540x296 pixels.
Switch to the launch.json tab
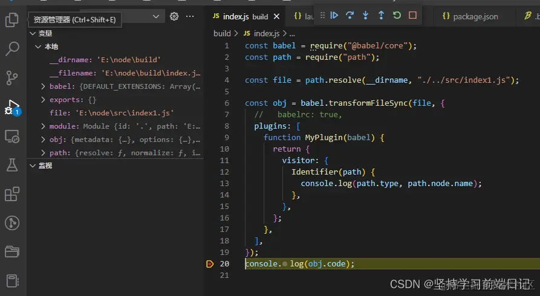[x=304, y=16]
